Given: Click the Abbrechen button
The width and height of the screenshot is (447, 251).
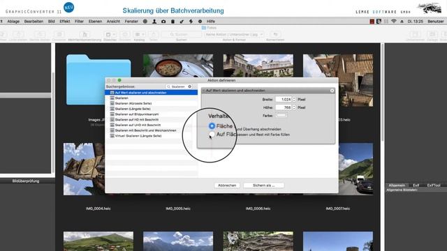Looking at the screenshot, I should [227, 185].
